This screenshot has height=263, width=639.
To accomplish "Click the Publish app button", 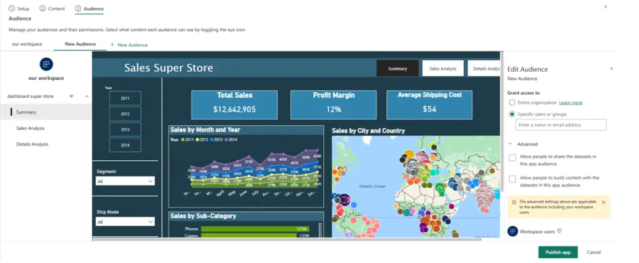I will pos(558,252).
